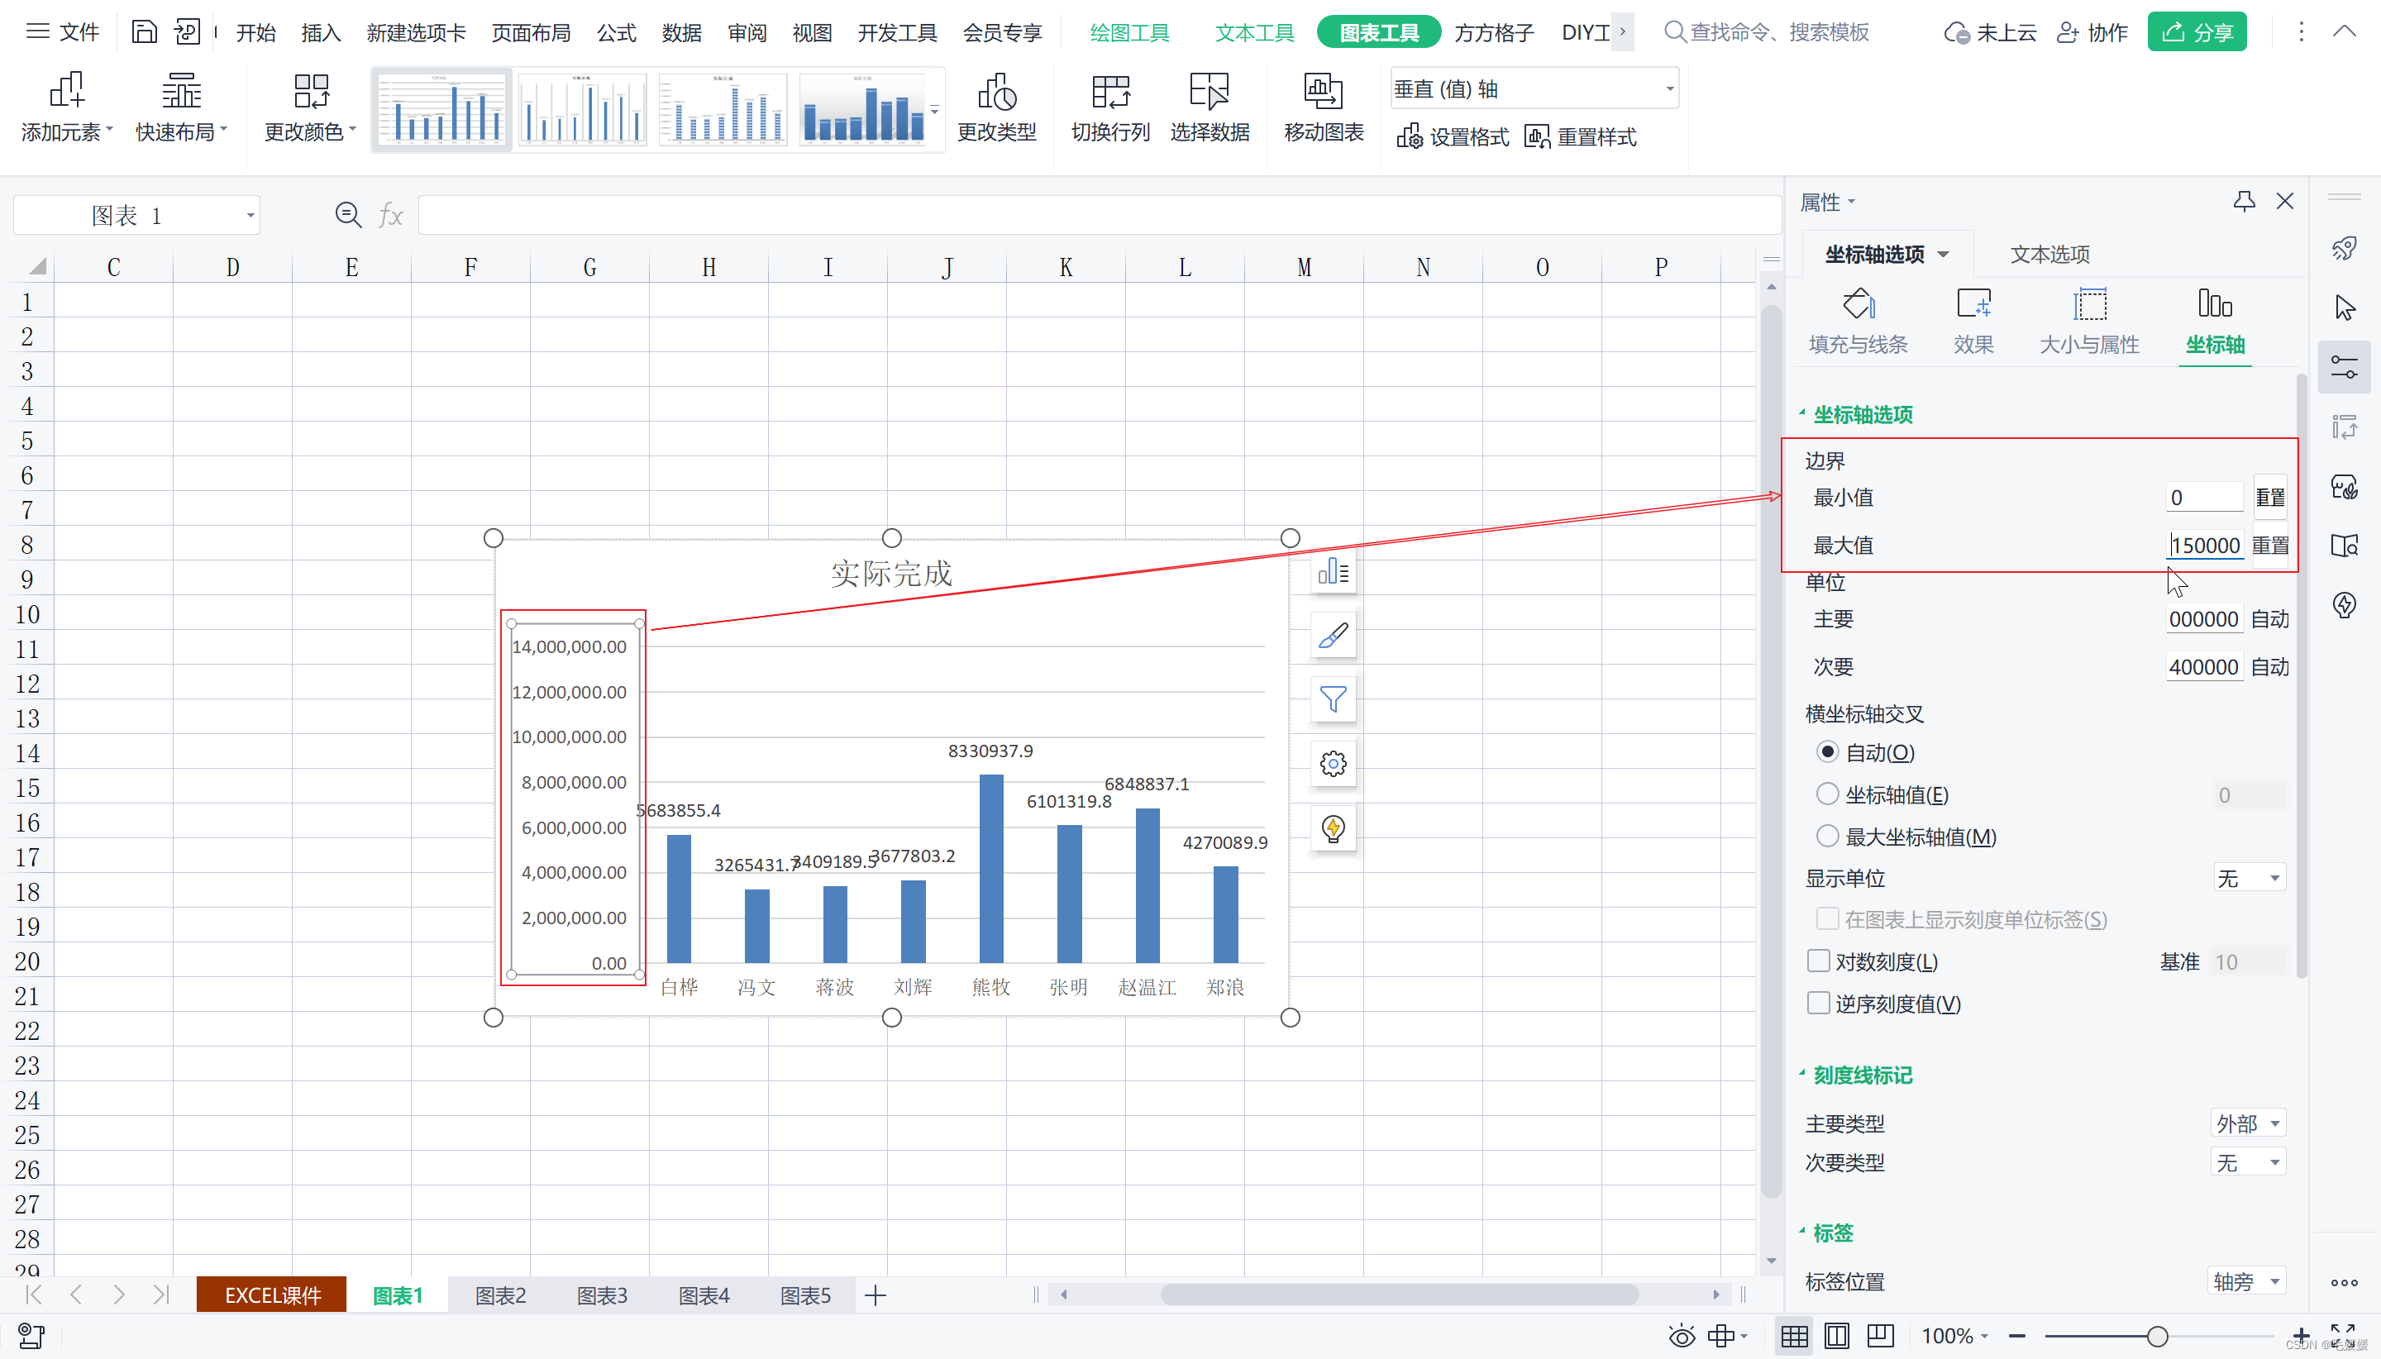Open the 次要类型 dropdown showing 无
This screenshot has width=2381, height=1359.
click(x=2250, y=1162)
